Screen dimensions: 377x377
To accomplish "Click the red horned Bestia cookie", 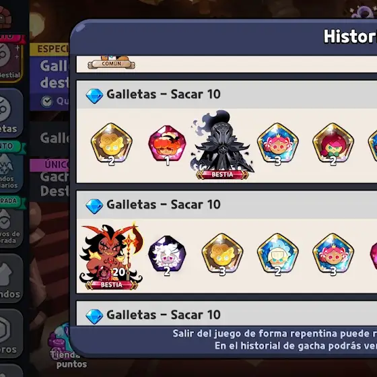I will 111,256.
